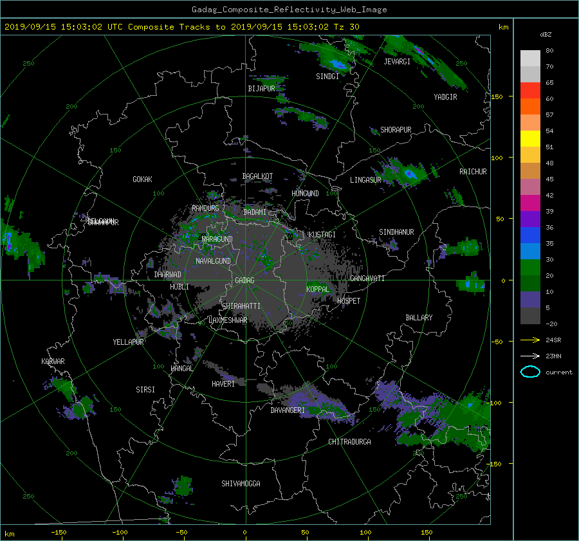The width and height of the screenshot is (579, 541).
Task: Click the HANGAL city label
Action: pyautogui.click(x=181, y=369)
